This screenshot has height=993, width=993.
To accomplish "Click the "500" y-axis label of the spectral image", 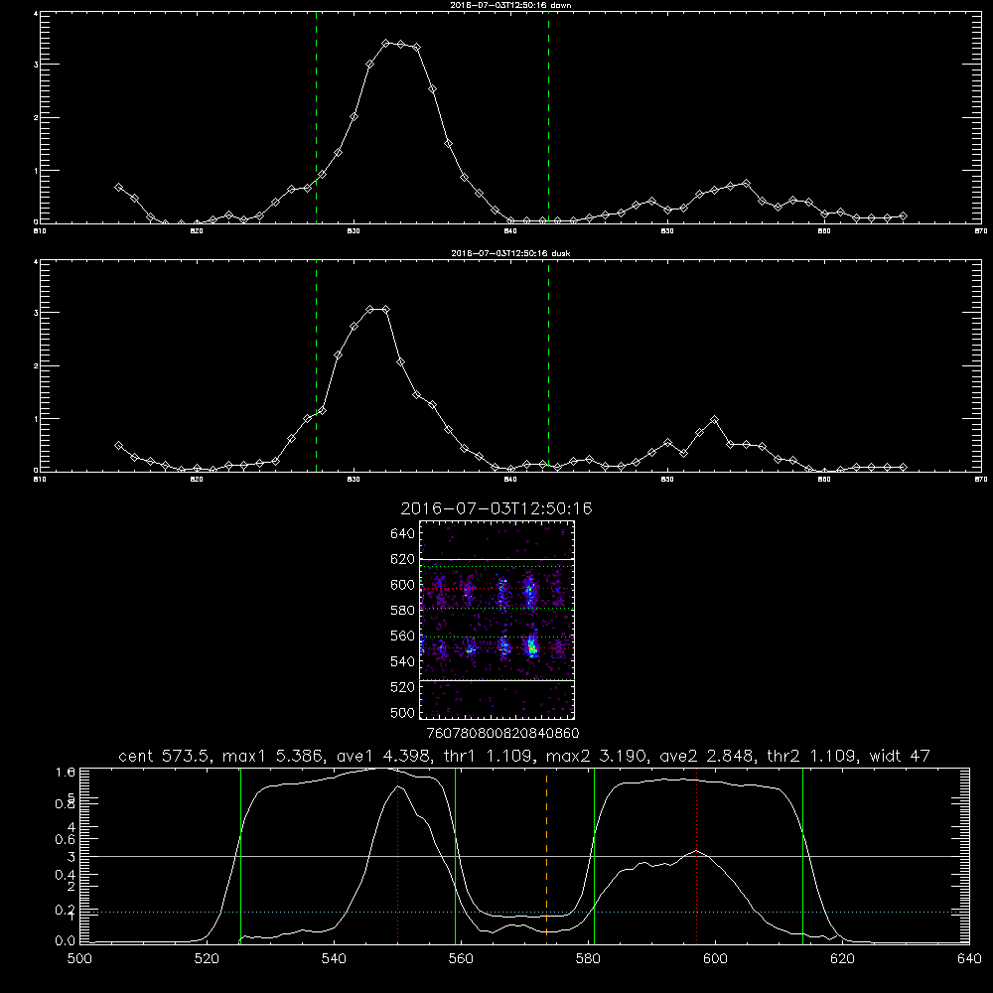I will [403, 713].
